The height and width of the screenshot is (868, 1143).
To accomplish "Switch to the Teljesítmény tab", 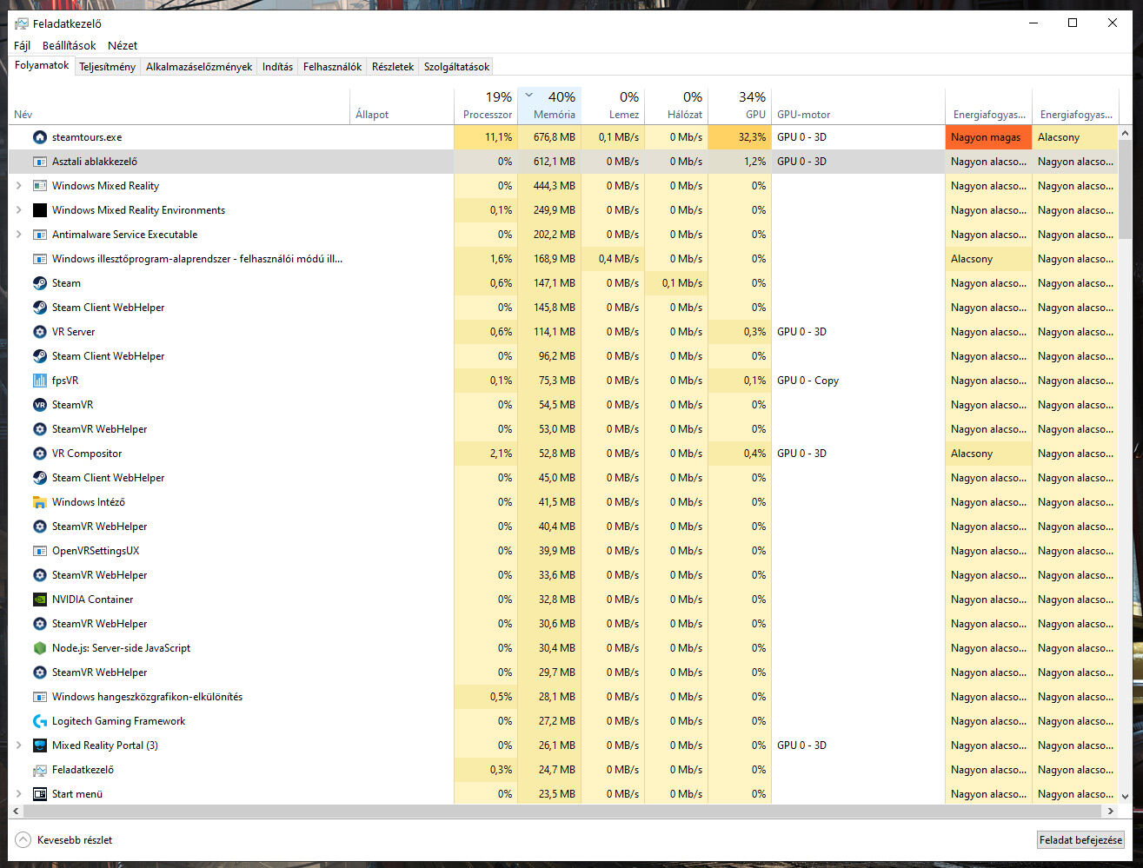I will pyautogui.click(x=107, y=67).
